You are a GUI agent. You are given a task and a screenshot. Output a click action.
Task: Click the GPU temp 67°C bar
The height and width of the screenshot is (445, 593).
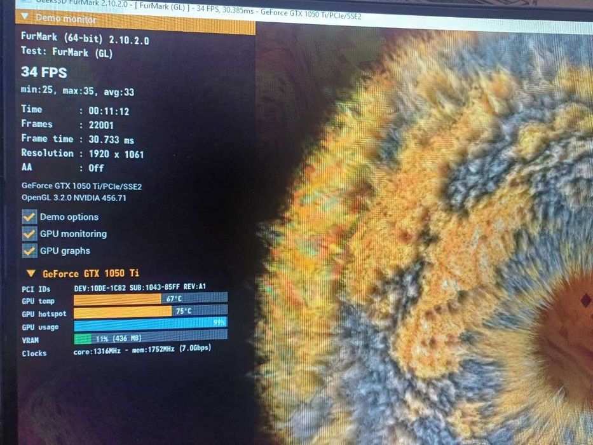click(151, 299)
